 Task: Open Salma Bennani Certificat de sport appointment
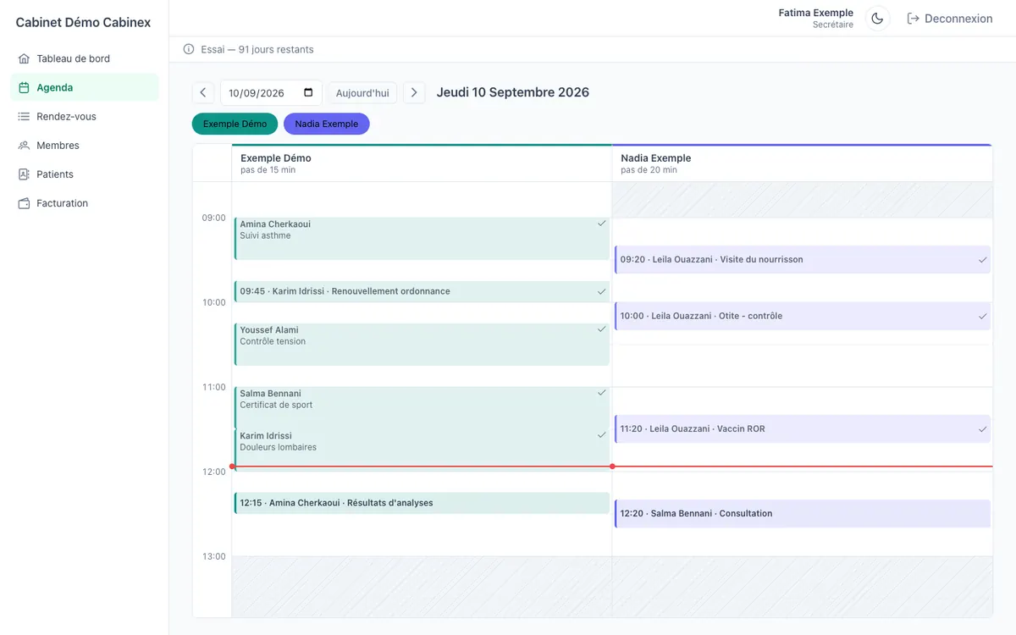[422, 407]
